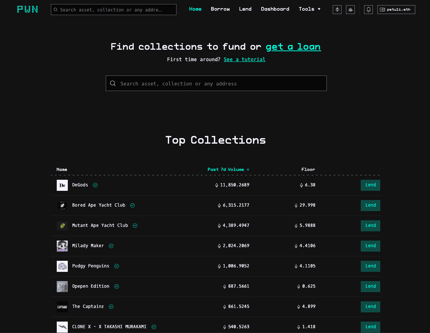Click the CLONE X collection thumbnail

pos(62,327)
